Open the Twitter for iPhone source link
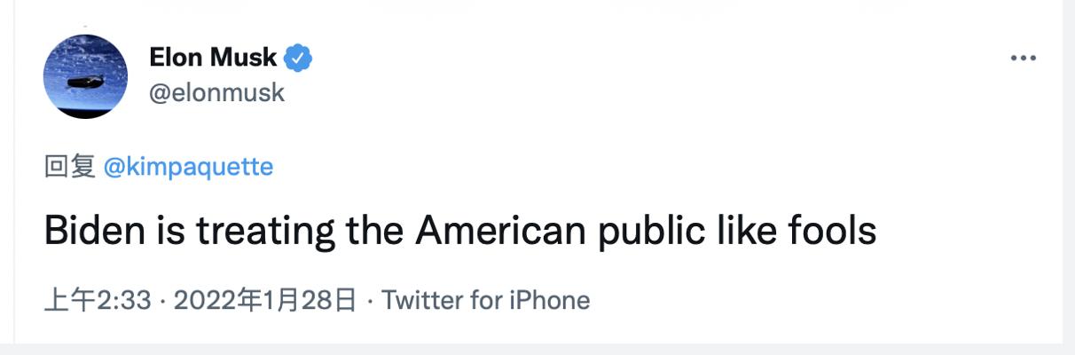 click(x=485, y=300)
